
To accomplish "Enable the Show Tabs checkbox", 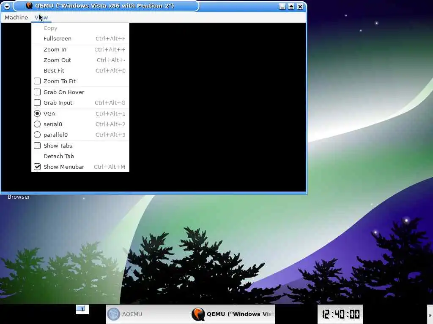I will point(37,146).
